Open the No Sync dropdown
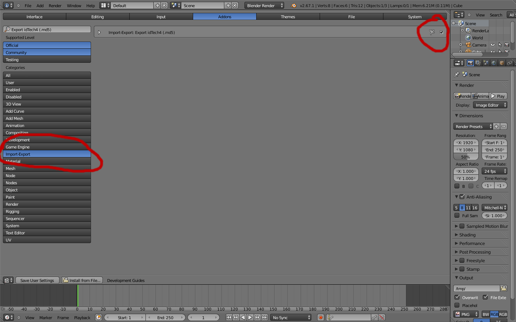 [x=291, y=317]
